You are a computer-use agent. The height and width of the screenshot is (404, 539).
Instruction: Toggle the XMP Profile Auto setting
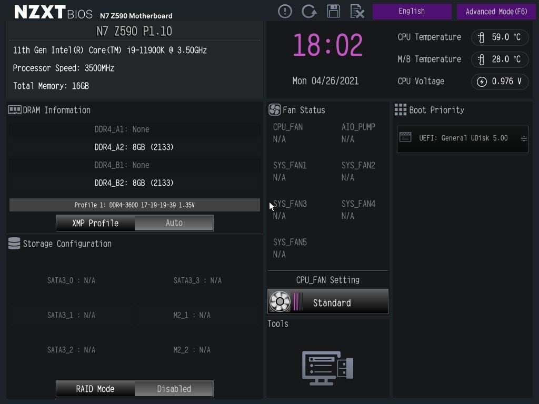[x=174, y=223]
